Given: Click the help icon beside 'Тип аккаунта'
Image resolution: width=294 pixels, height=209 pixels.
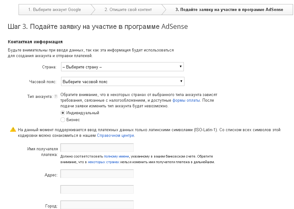Looking at the screenshot, I should click(x=56, y=96).
